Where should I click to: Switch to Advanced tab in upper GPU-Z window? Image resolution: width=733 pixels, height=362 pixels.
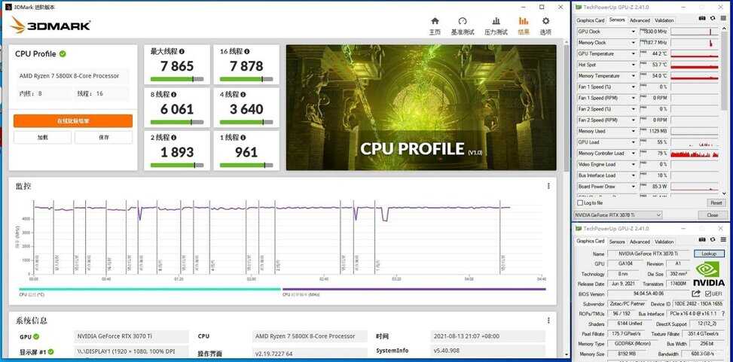click(640, 20)
